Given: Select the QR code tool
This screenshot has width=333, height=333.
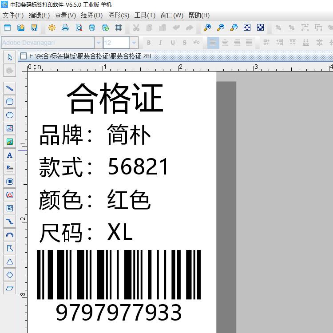Looking at the screenshot, I should click(x=10, y=208).
